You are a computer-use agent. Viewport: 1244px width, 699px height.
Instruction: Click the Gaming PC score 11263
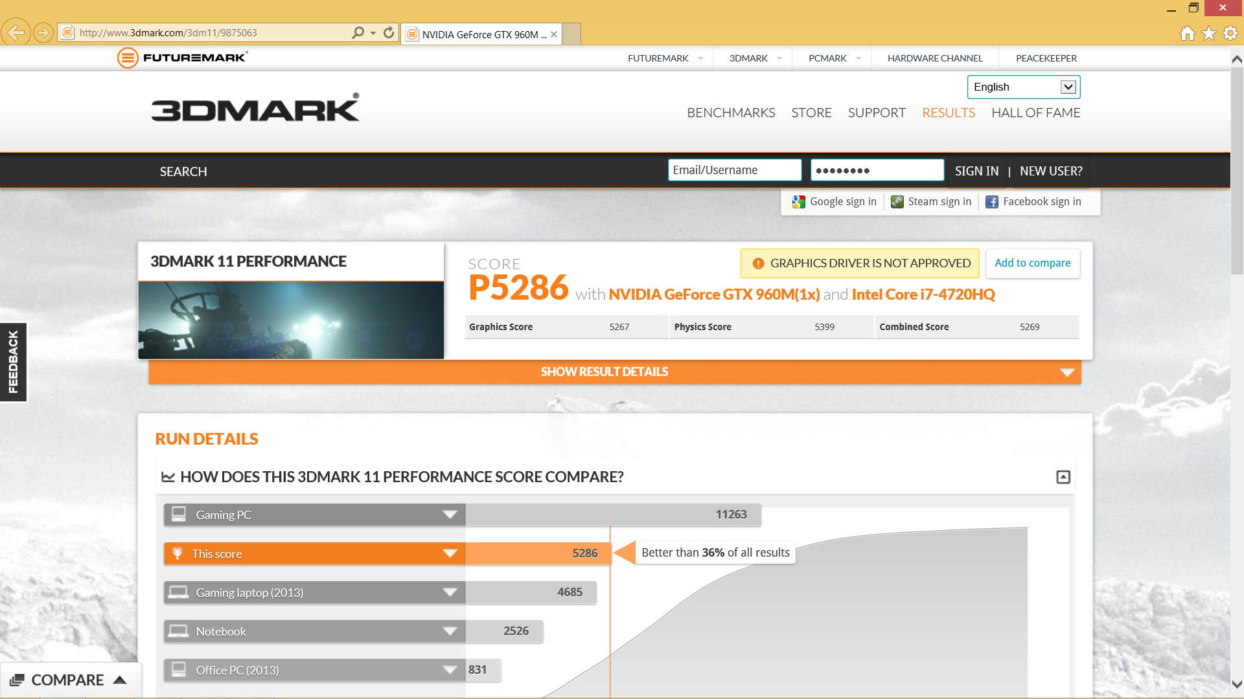click(x=731, y=515)
